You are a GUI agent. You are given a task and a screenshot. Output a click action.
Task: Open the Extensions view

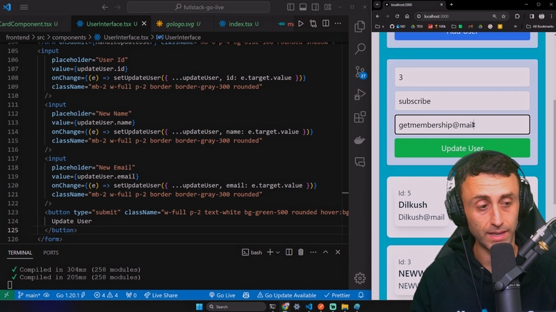point(359,117)
